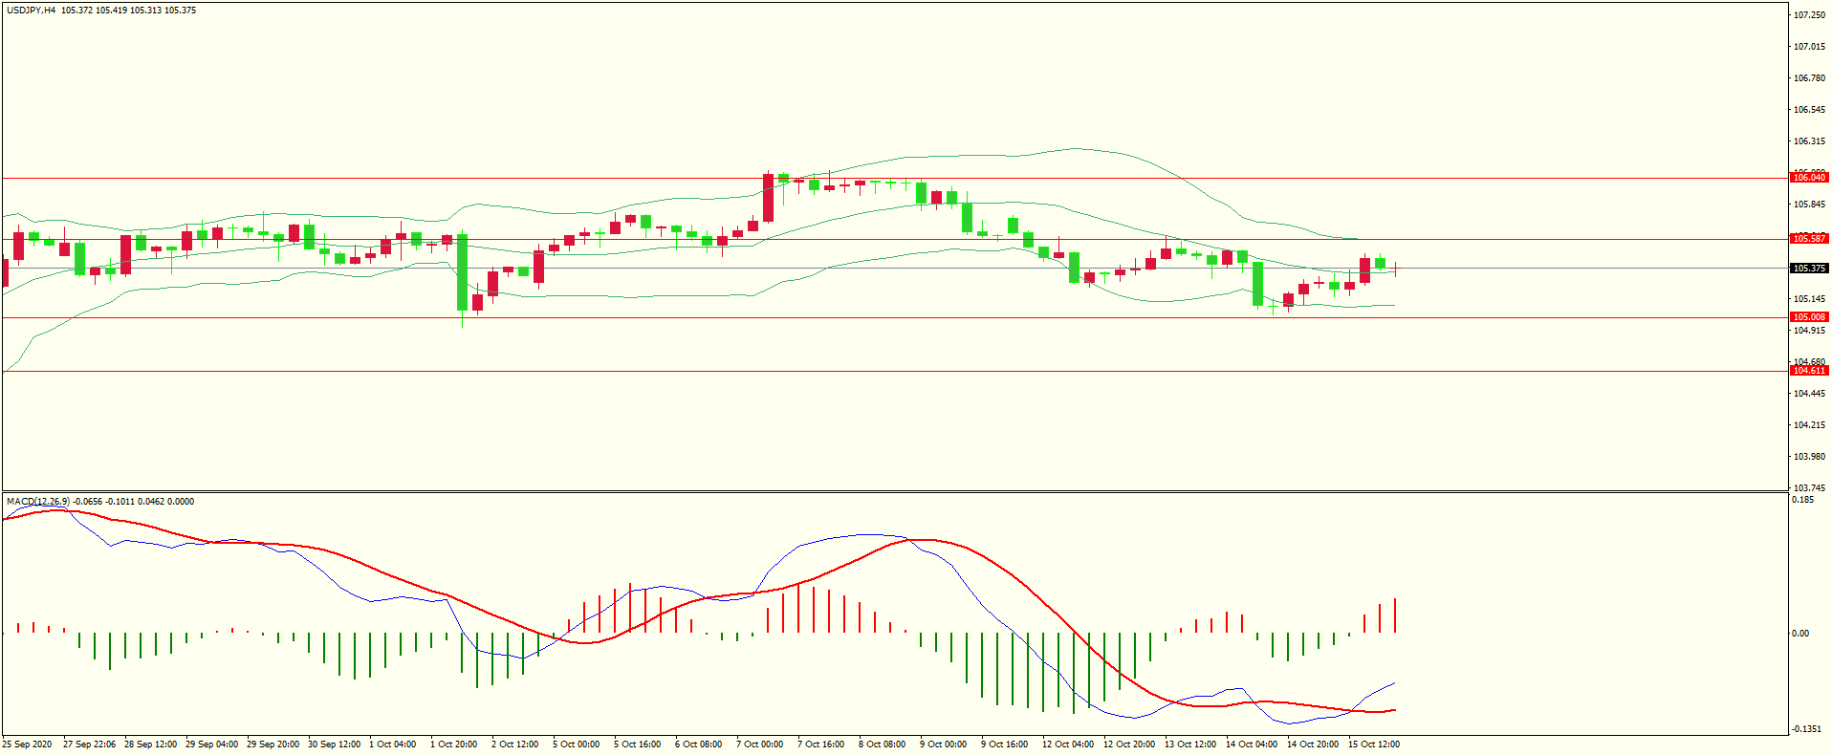Click the black 105.375 current price tag
This screenshot has height=755, width=1832.
coord(1808,269)
